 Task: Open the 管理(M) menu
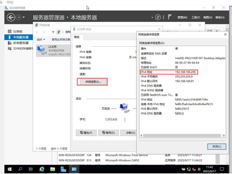click(x=182, y=17)
